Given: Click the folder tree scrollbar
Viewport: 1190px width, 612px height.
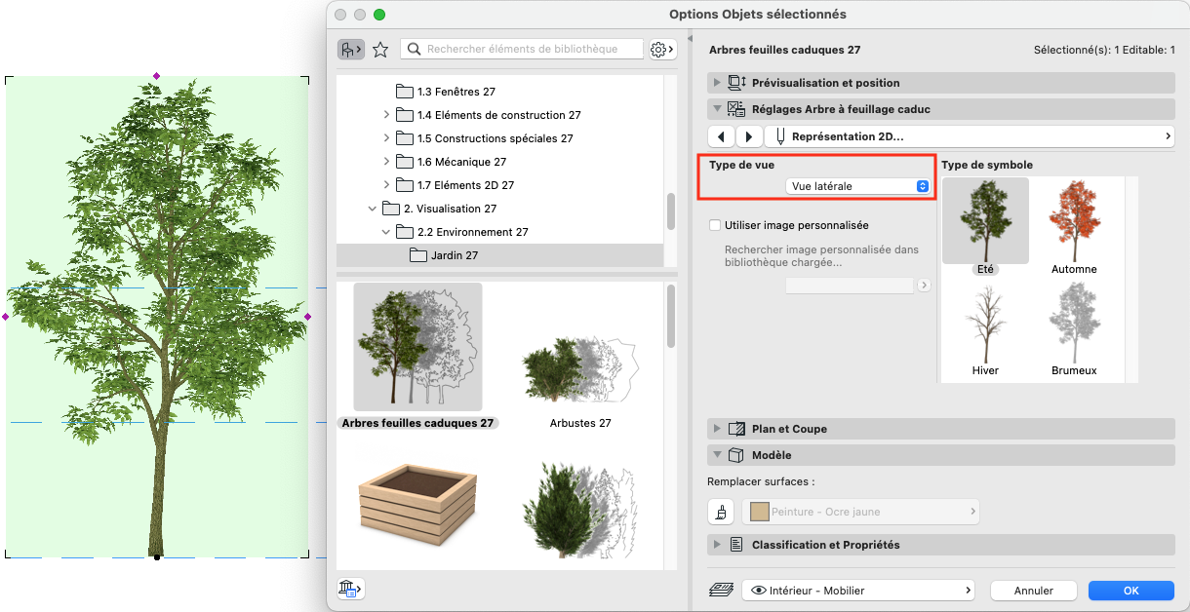Looking at the screenshot, I should coord(671,211).
